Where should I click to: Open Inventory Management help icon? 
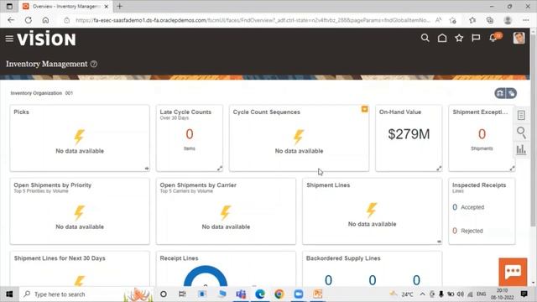94,64
